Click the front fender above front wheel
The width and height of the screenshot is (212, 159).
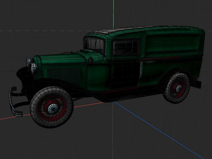click(x=59, y=83)
